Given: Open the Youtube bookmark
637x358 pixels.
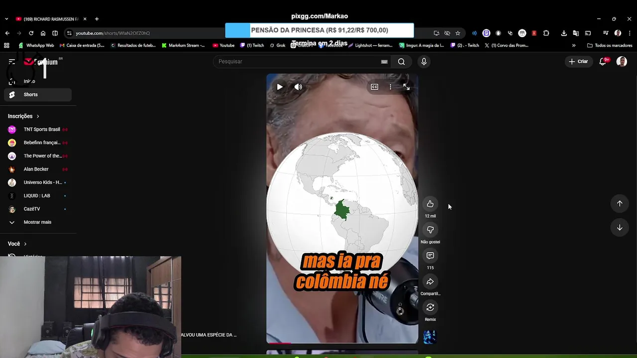Looking at the screenshot, I should pos(223,45).
